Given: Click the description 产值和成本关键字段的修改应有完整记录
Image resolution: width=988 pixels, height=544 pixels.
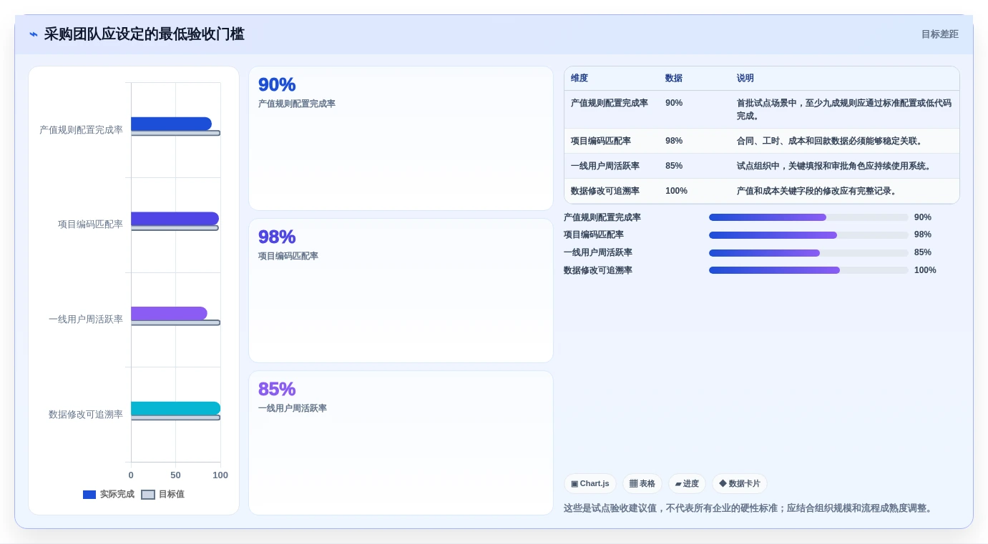Looking at the screenshot, I should point(817,191).
